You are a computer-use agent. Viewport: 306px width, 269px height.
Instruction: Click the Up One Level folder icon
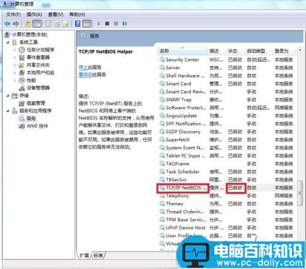pyautogui.click(x=28, y=24)
